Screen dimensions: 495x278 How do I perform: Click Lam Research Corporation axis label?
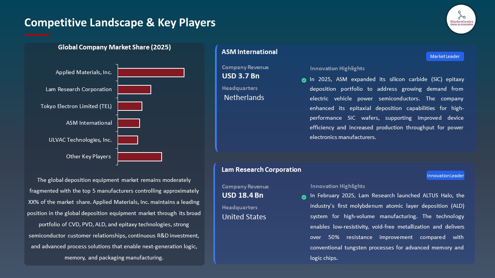(x=79, y=90)
